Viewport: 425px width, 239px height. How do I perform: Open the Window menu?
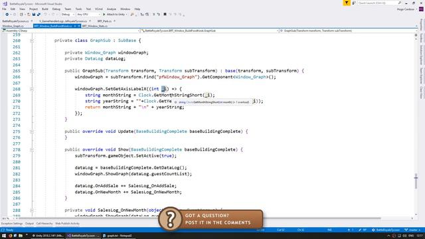click(125, 9)
